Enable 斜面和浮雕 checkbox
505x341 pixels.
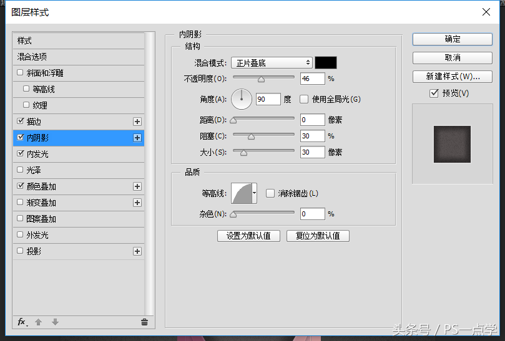click(20, 72)
